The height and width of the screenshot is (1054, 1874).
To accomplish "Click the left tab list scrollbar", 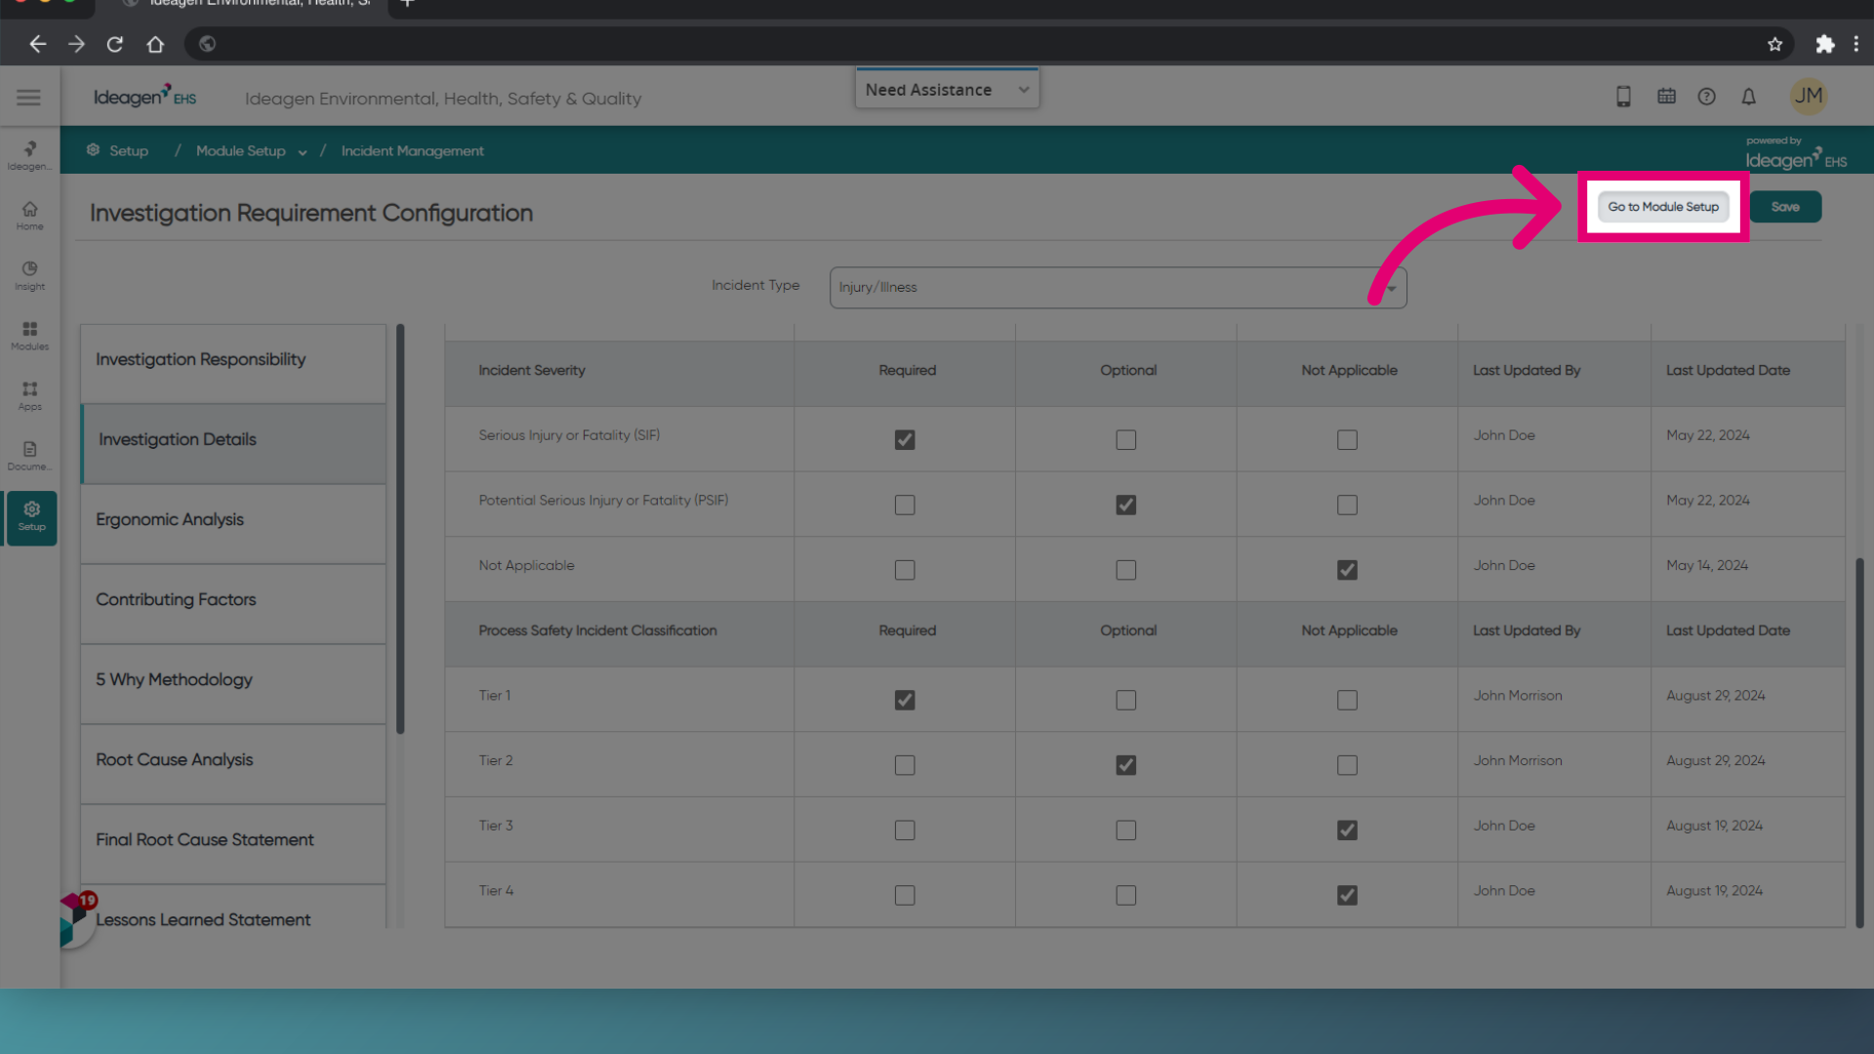I will pos(400,529).
